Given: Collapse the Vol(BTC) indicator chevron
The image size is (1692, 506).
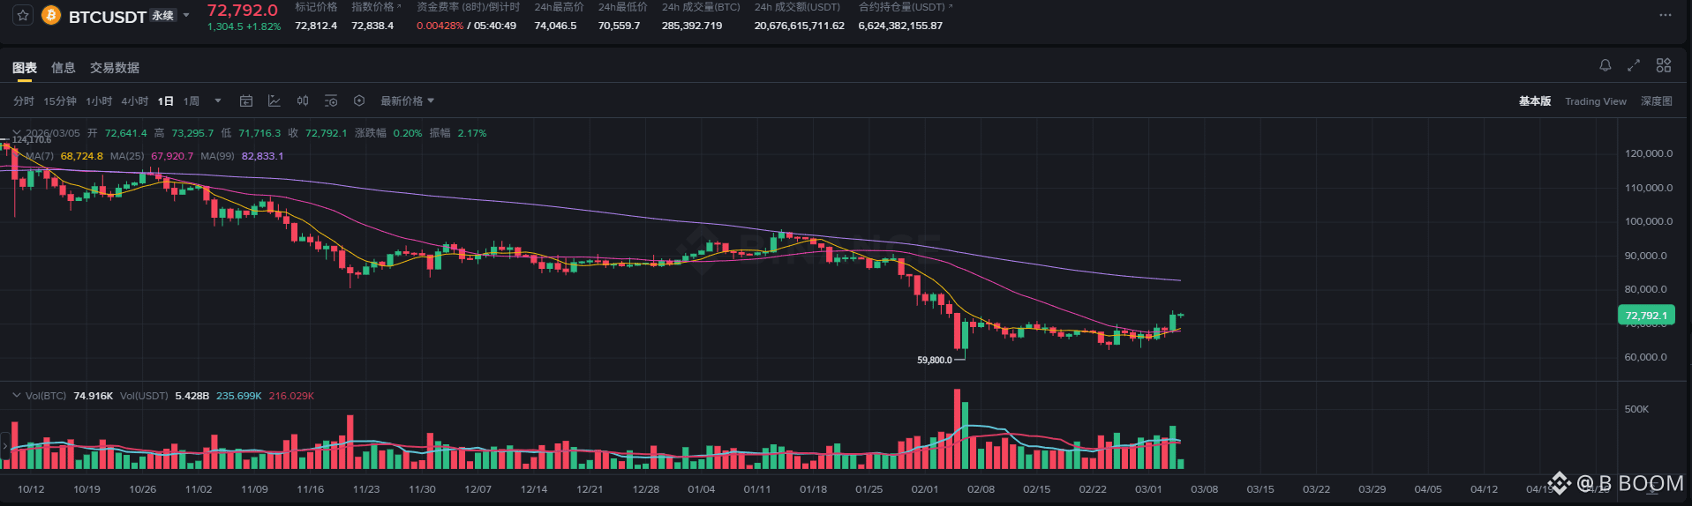Looking at the screenshot, I should click(x=16, y=396).
